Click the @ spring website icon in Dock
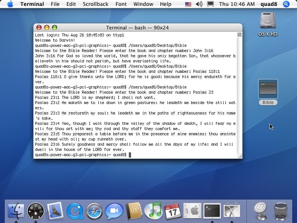 [x=260, y=211]
